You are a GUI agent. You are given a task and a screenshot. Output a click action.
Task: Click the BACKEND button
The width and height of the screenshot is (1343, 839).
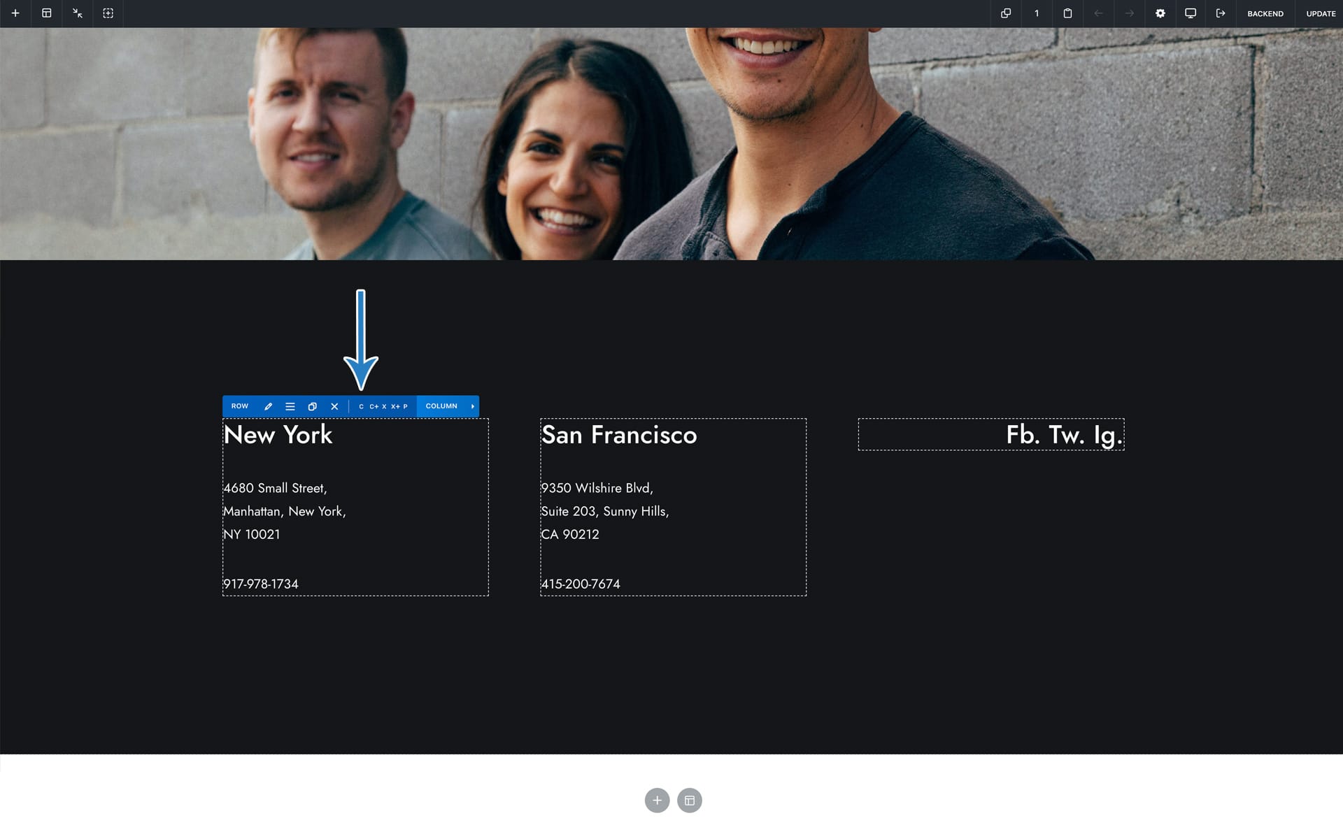(x=1265, y=13)
